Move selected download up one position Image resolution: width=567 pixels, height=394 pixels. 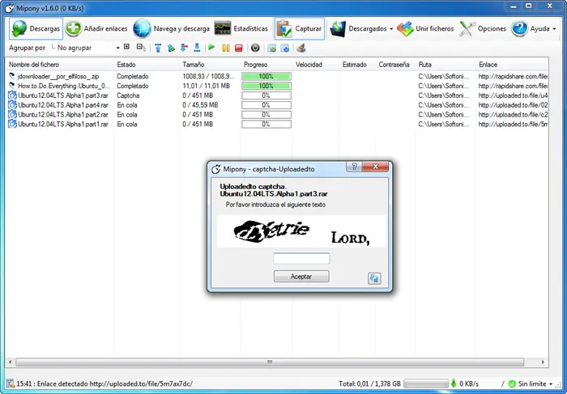click(x=171, y=48)
